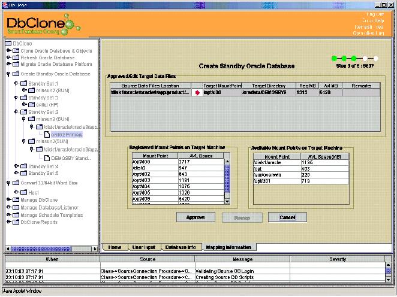Click the Cancel button

click(287, 217)
